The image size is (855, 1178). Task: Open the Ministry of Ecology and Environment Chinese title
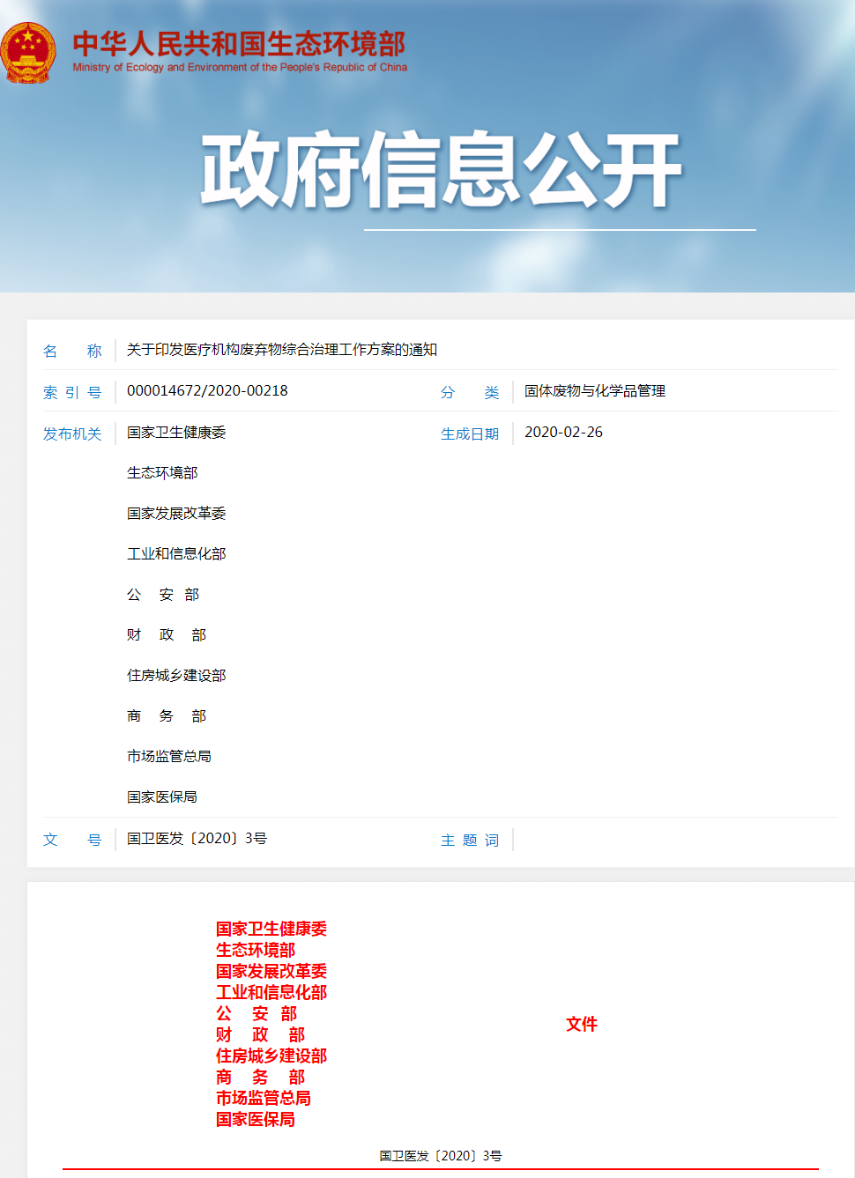coord(239,44)
